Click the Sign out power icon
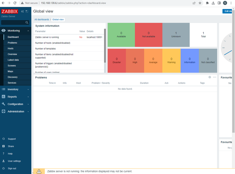Screen dimensions: 235x174 [3, 168]
